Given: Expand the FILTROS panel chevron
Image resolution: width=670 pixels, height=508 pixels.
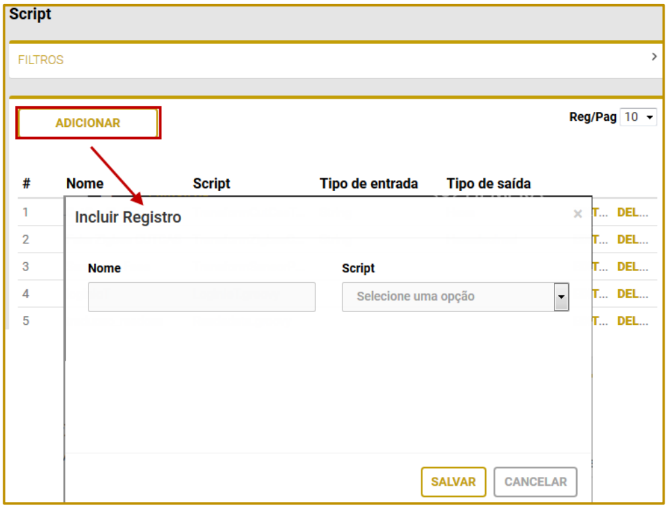Looking at the screenshot, I should 653,57.
